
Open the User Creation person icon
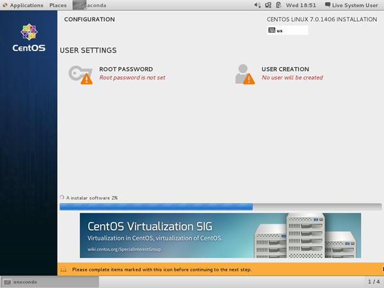pos(245,74)
